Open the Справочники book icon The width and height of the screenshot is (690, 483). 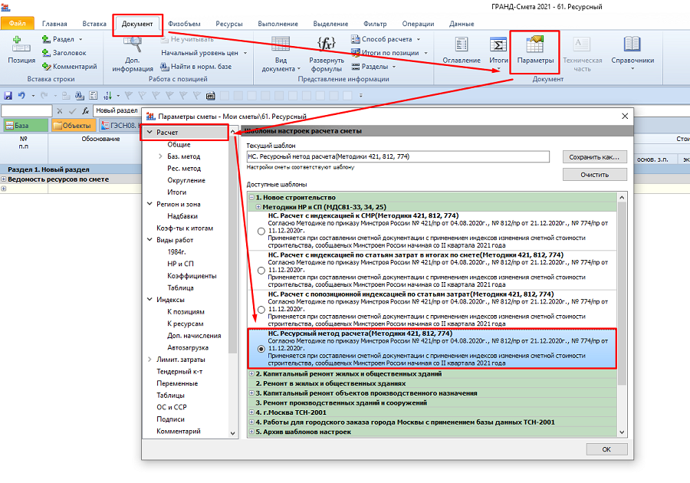[x=632, y=44]
